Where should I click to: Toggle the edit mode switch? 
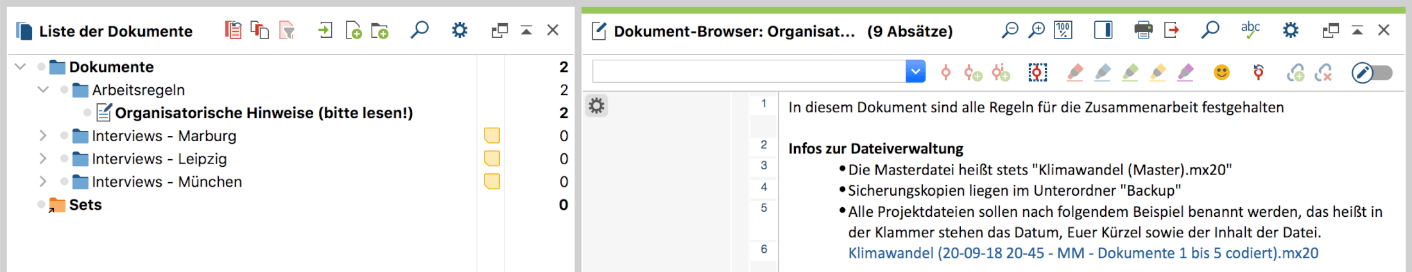pos(1372,72)
